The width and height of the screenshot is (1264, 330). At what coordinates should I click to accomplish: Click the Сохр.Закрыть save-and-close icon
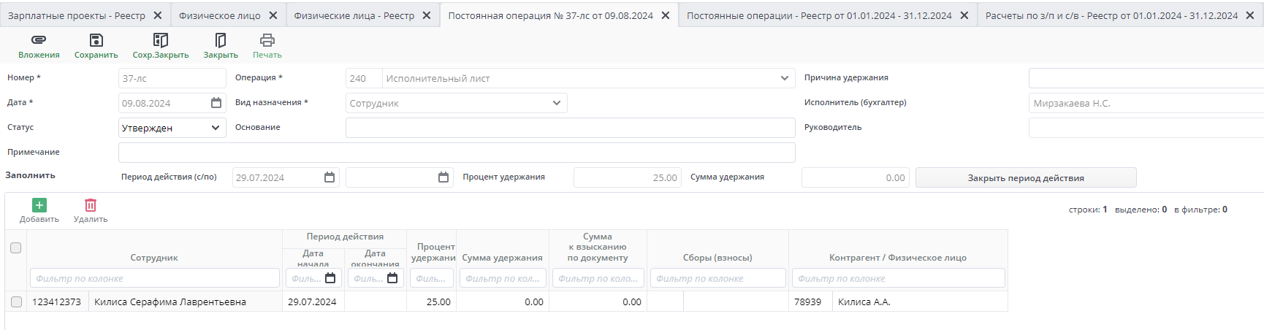click(x=161, y=40)
